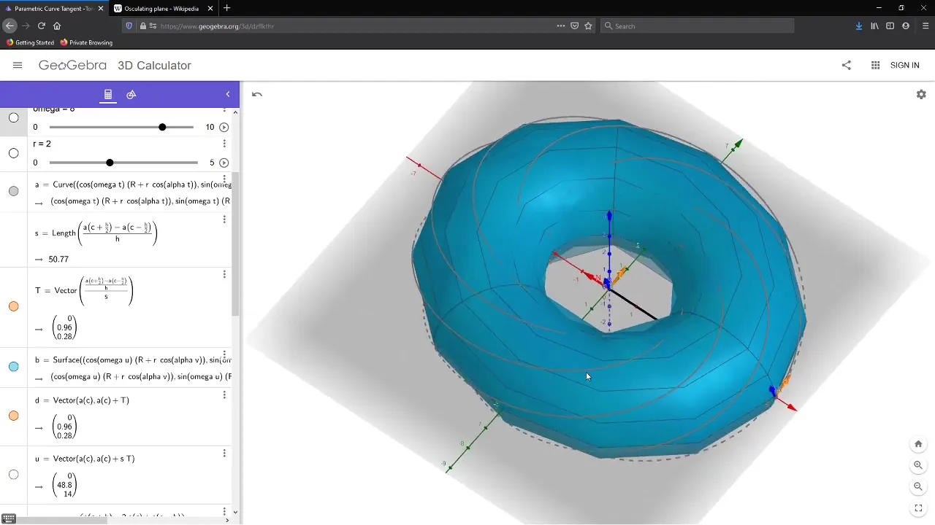Reset to the standard home view
Screen dimensions: 935x525
(x=918, y=443)
